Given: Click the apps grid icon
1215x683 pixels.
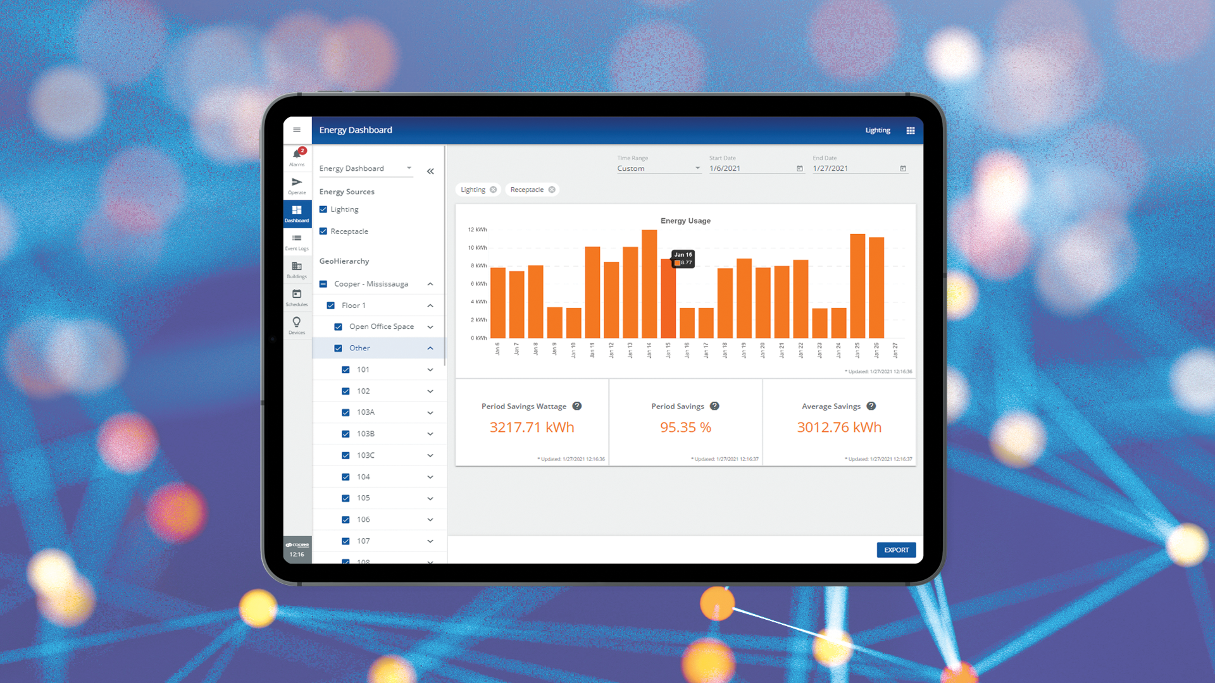Looking at the screenshot, I should 910,130.
